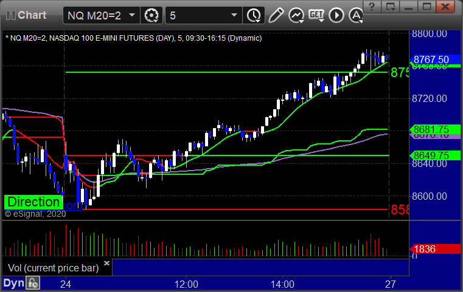Click the 8640.00 price axis label
Image resolution: width=463 pixels, height=292 pixels.
pyautogui.click(x=430, y=164)
